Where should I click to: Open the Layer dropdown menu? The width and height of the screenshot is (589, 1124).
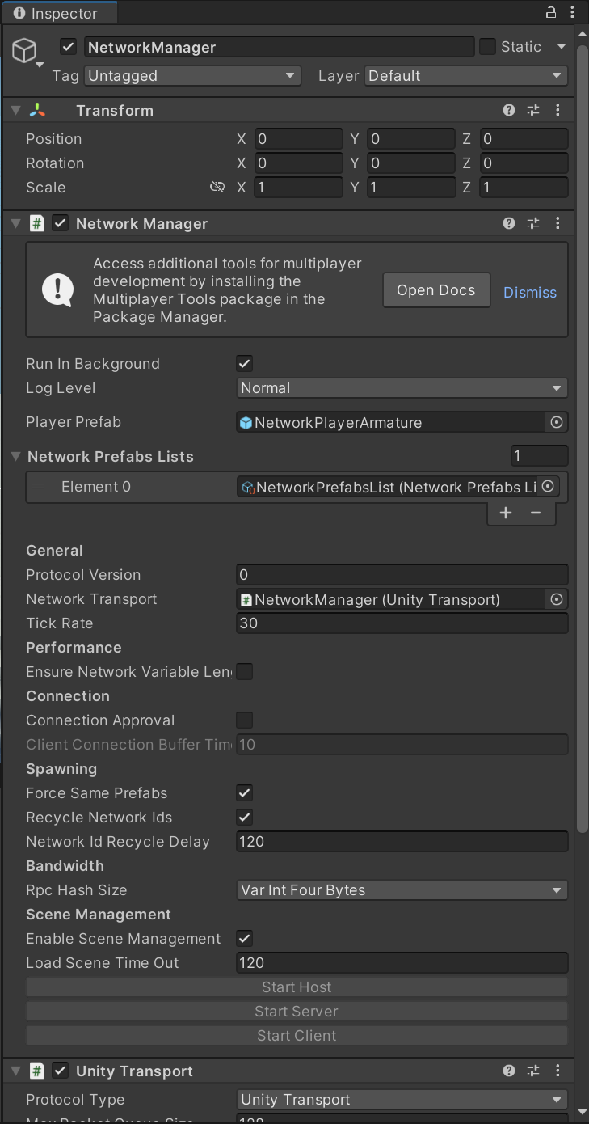coord(465,76)
